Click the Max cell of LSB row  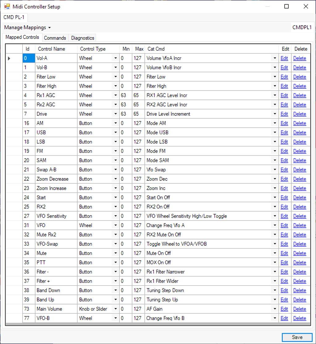coord(138,142)
